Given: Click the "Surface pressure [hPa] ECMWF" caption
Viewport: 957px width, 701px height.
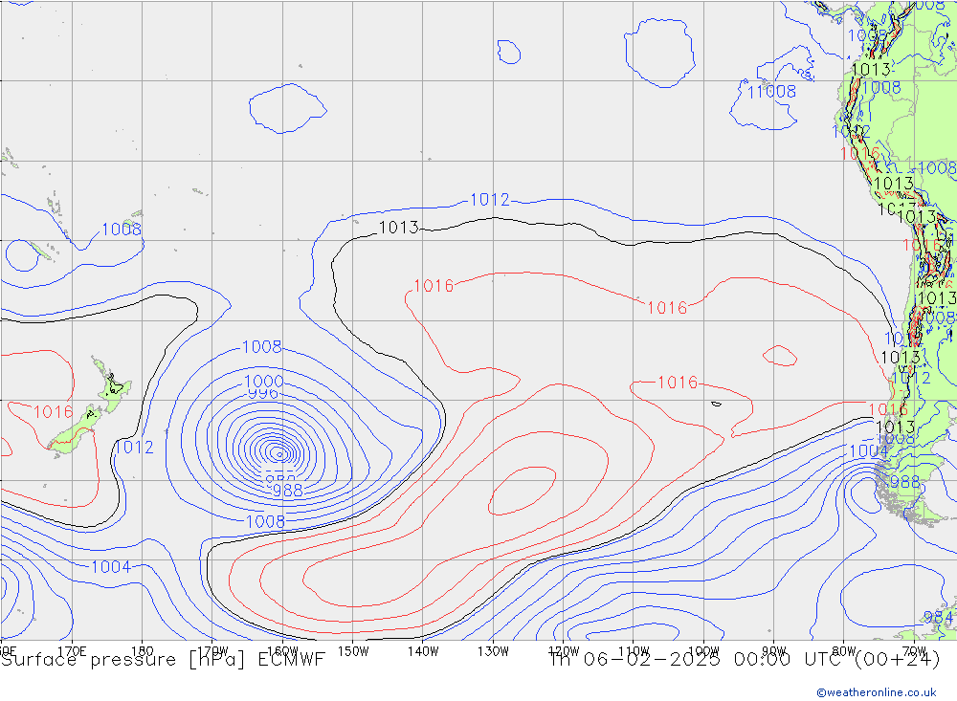Looking at the screenshot, I should [x=163, y=660].
